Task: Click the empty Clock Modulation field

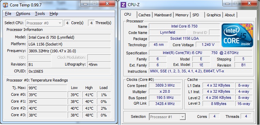Action: tap(99, 58)
